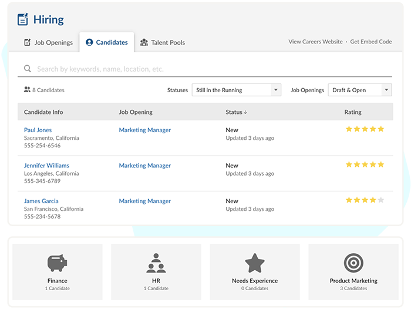Click the Status column sort arrow
This screenshot has width=411, height=309.
(245, 112)
